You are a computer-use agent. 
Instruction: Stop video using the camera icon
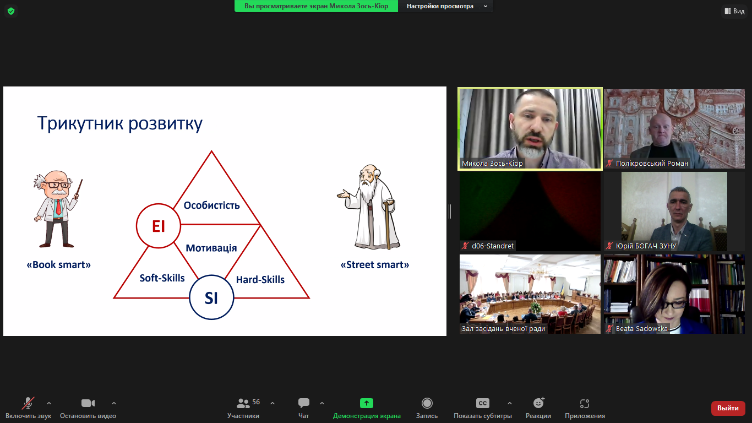click(x=88, y=403)
